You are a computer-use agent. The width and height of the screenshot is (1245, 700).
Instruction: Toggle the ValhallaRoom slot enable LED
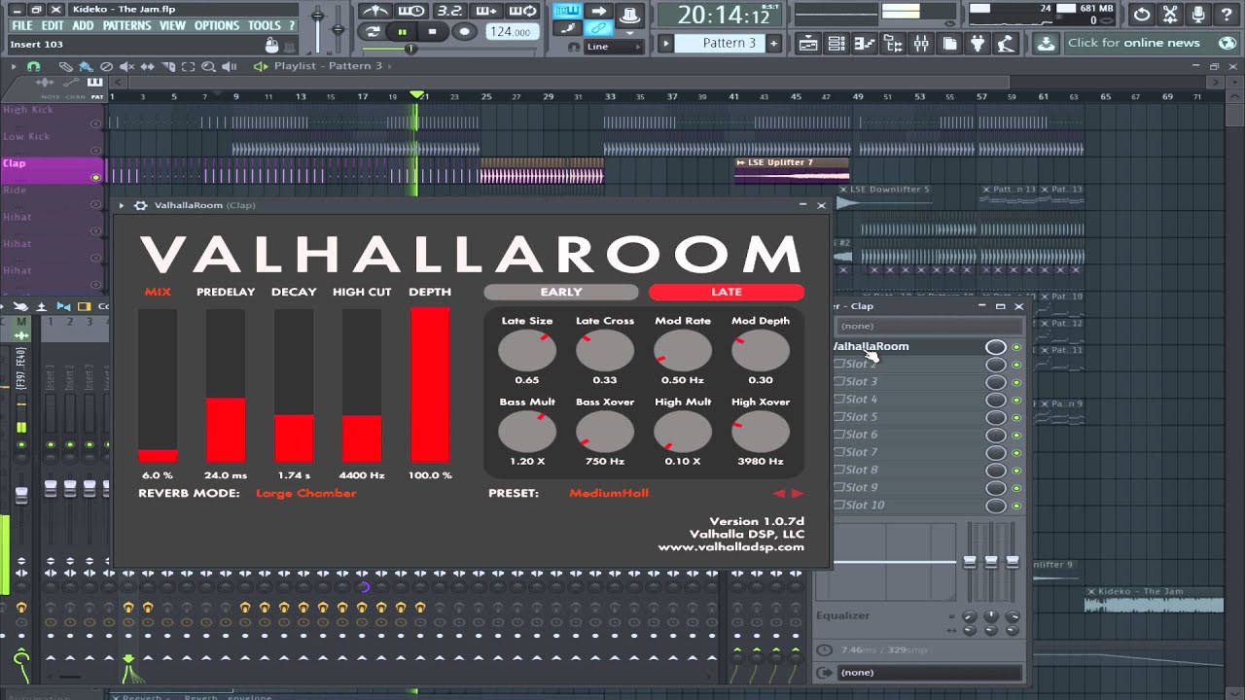1017,347
